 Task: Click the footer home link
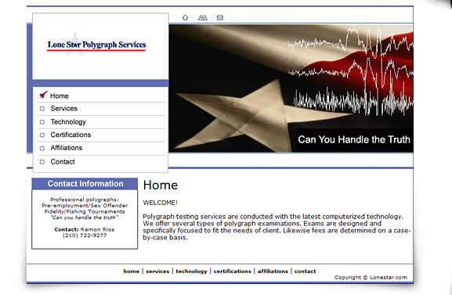pos(132,271)
